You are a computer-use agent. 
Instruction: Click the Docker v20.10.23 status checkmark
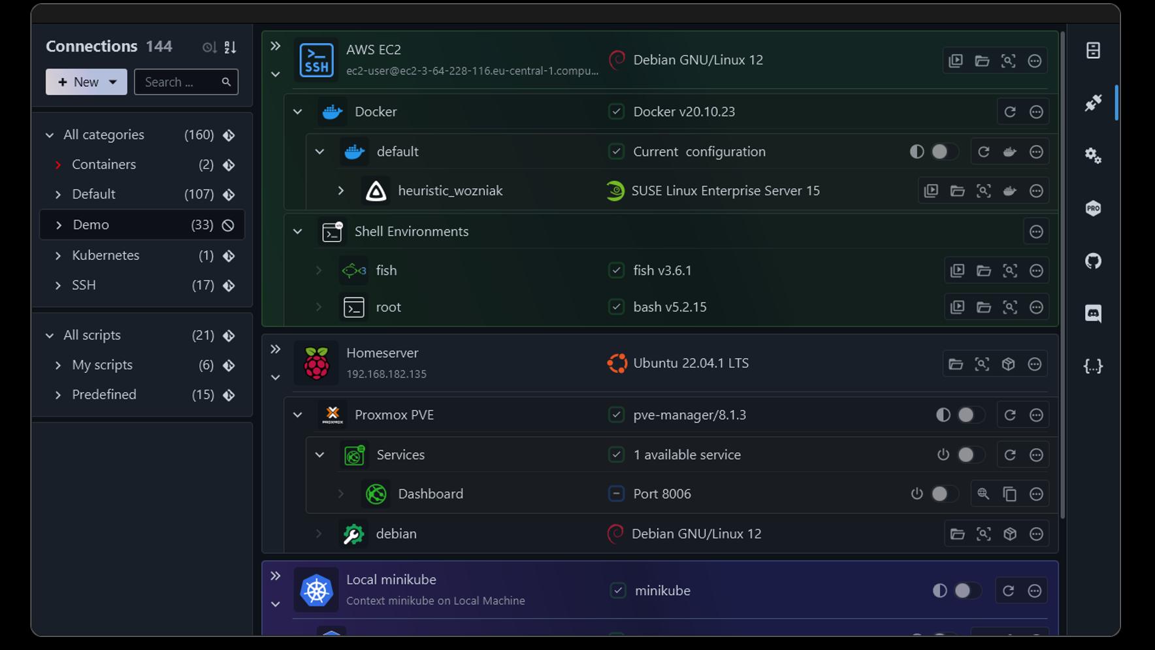pos(616,112)
